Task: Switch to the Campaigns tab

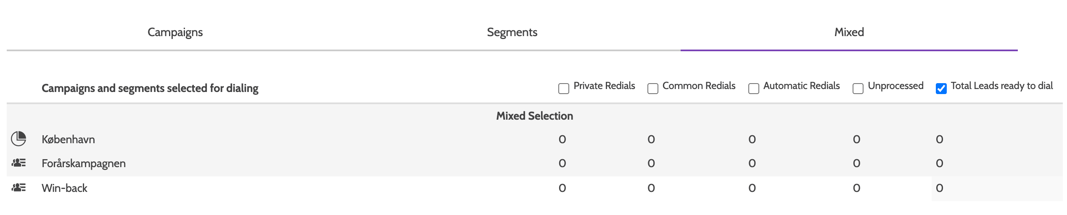Action: (x=175, y=32)
